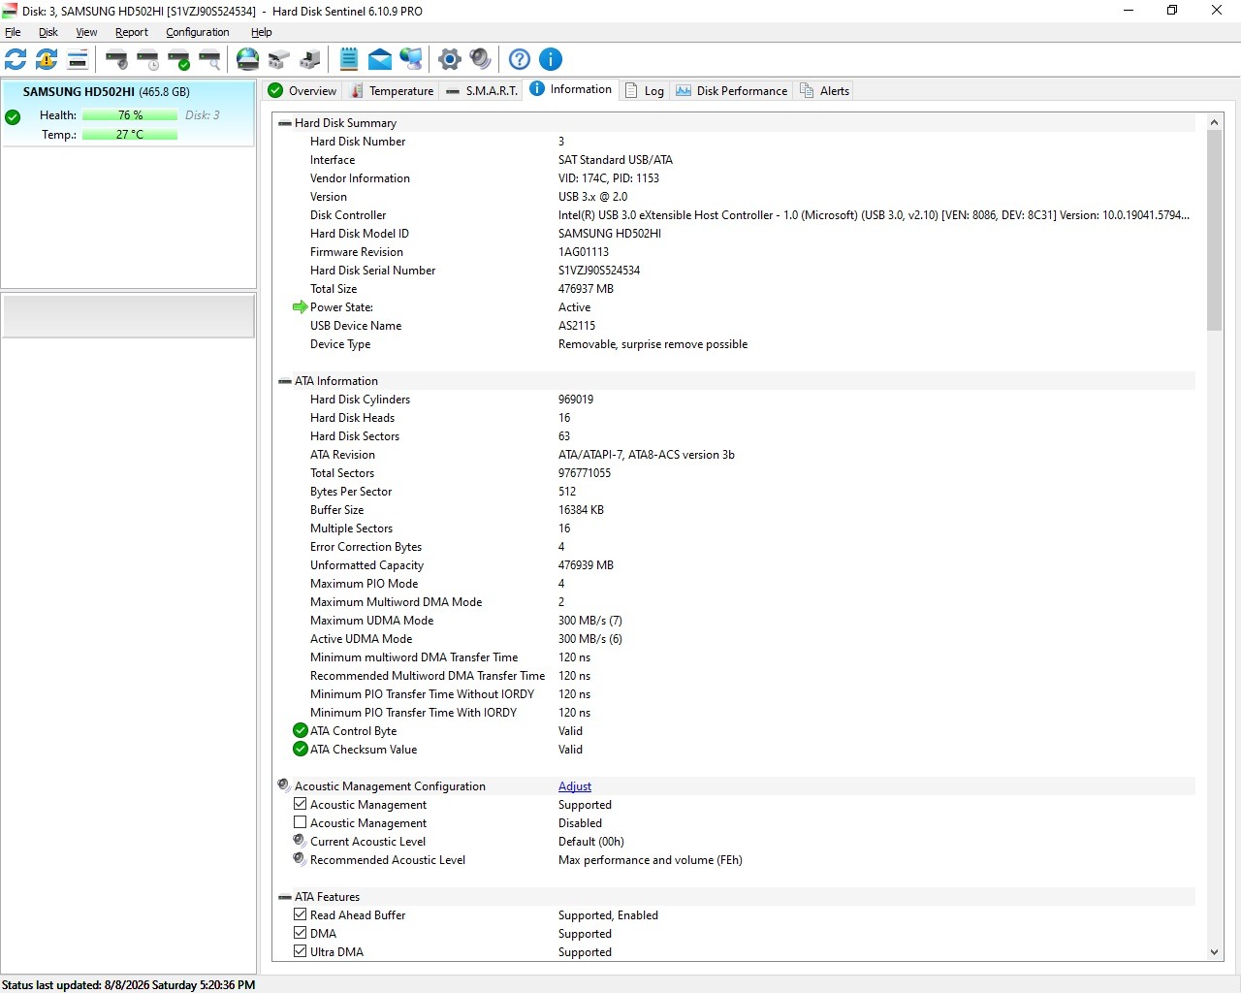This screenshot has height=993, width=1241.
Task: Click the drive icon with speaker overlay
Action: click(116, 59)
